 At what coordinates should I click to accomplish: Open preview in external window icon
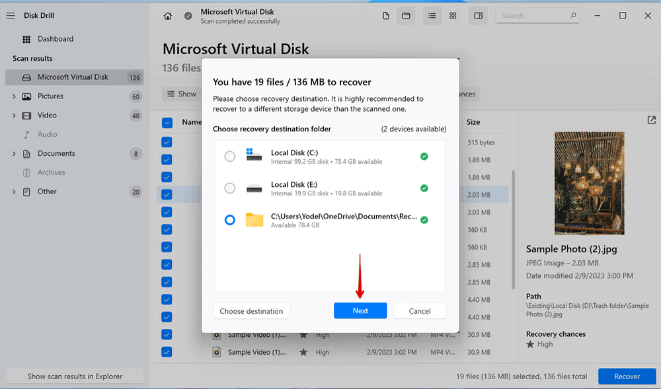[652, 120]
